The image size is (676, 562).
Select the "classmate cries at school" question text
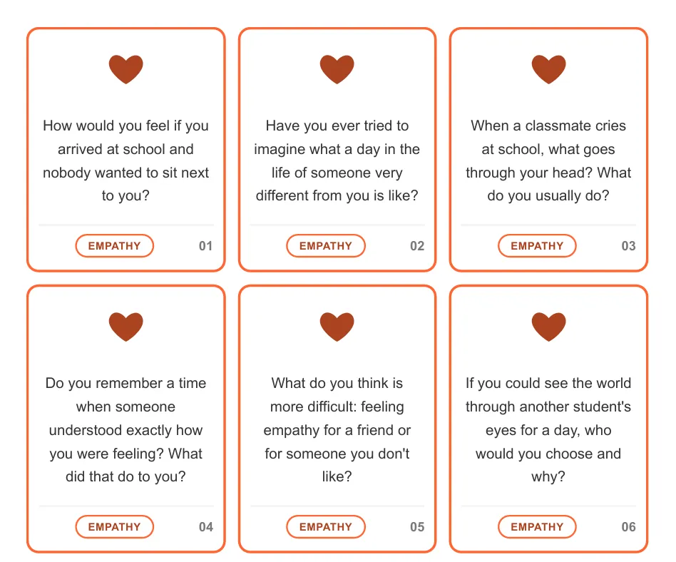[548, 160]
